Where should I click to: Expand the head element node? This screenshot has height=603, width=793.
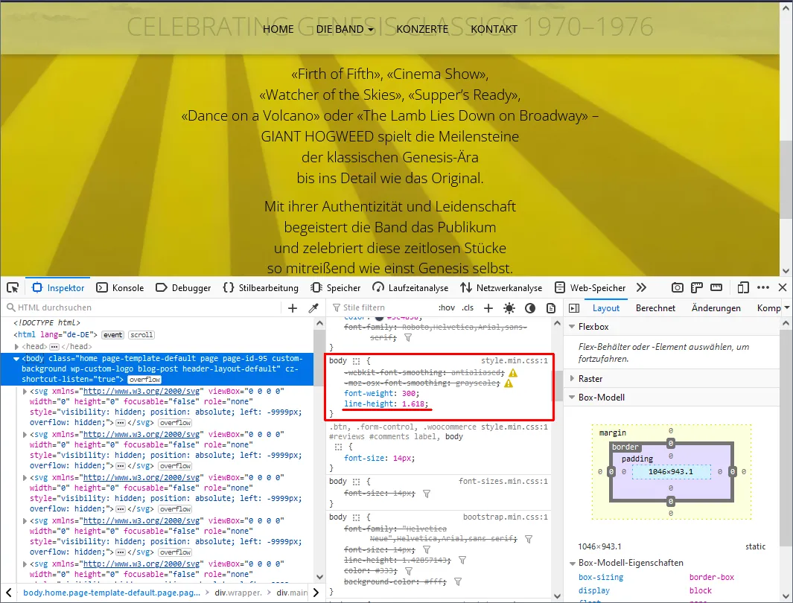[16, 347]
